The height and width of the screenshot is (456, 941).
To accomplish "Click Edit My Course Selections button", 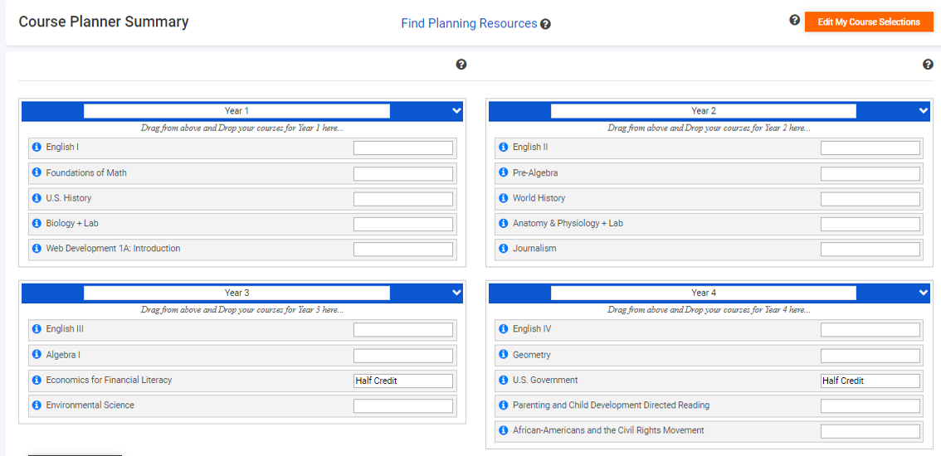I will [x=868, y=22].
